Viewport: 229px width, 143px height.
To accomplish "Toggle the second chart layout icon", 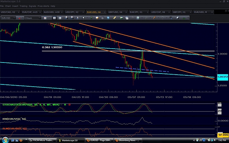I will (x=60, y=18).
